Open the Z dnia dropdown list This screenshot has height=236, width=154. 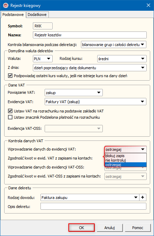pyautogui.click(x=90, y=68)
